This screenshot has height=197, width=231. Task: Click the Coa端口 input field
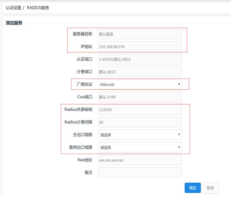pos(140,97)
